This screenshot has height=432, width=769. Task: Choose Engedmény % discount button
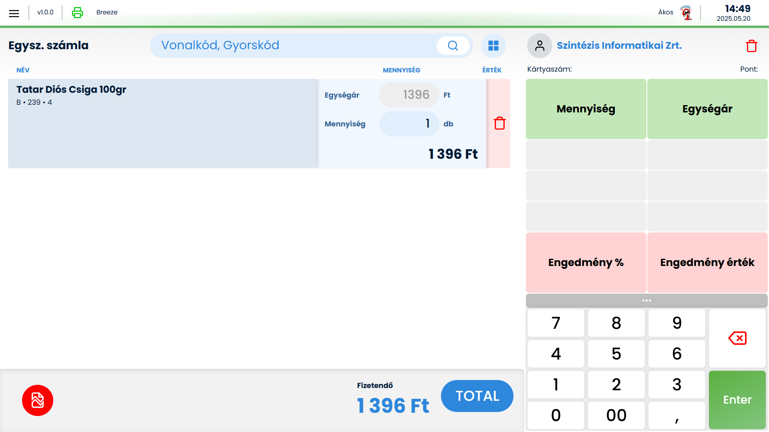(x=586, y=262)
